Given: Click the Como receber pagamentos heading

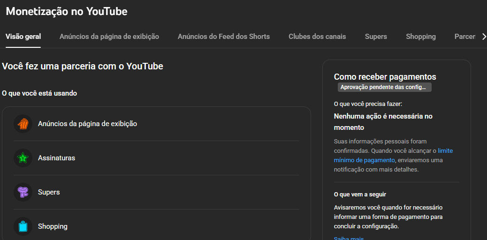Looking at the screenshot, I should point(385,77).
